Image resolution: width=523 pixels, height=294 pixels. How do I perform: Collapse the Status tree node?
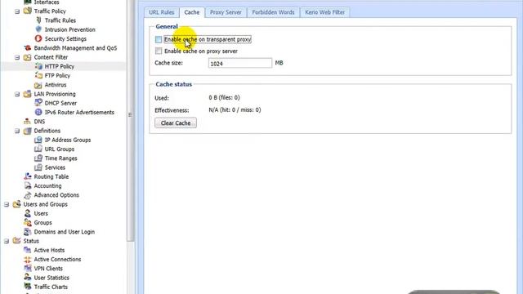[7, 241]
